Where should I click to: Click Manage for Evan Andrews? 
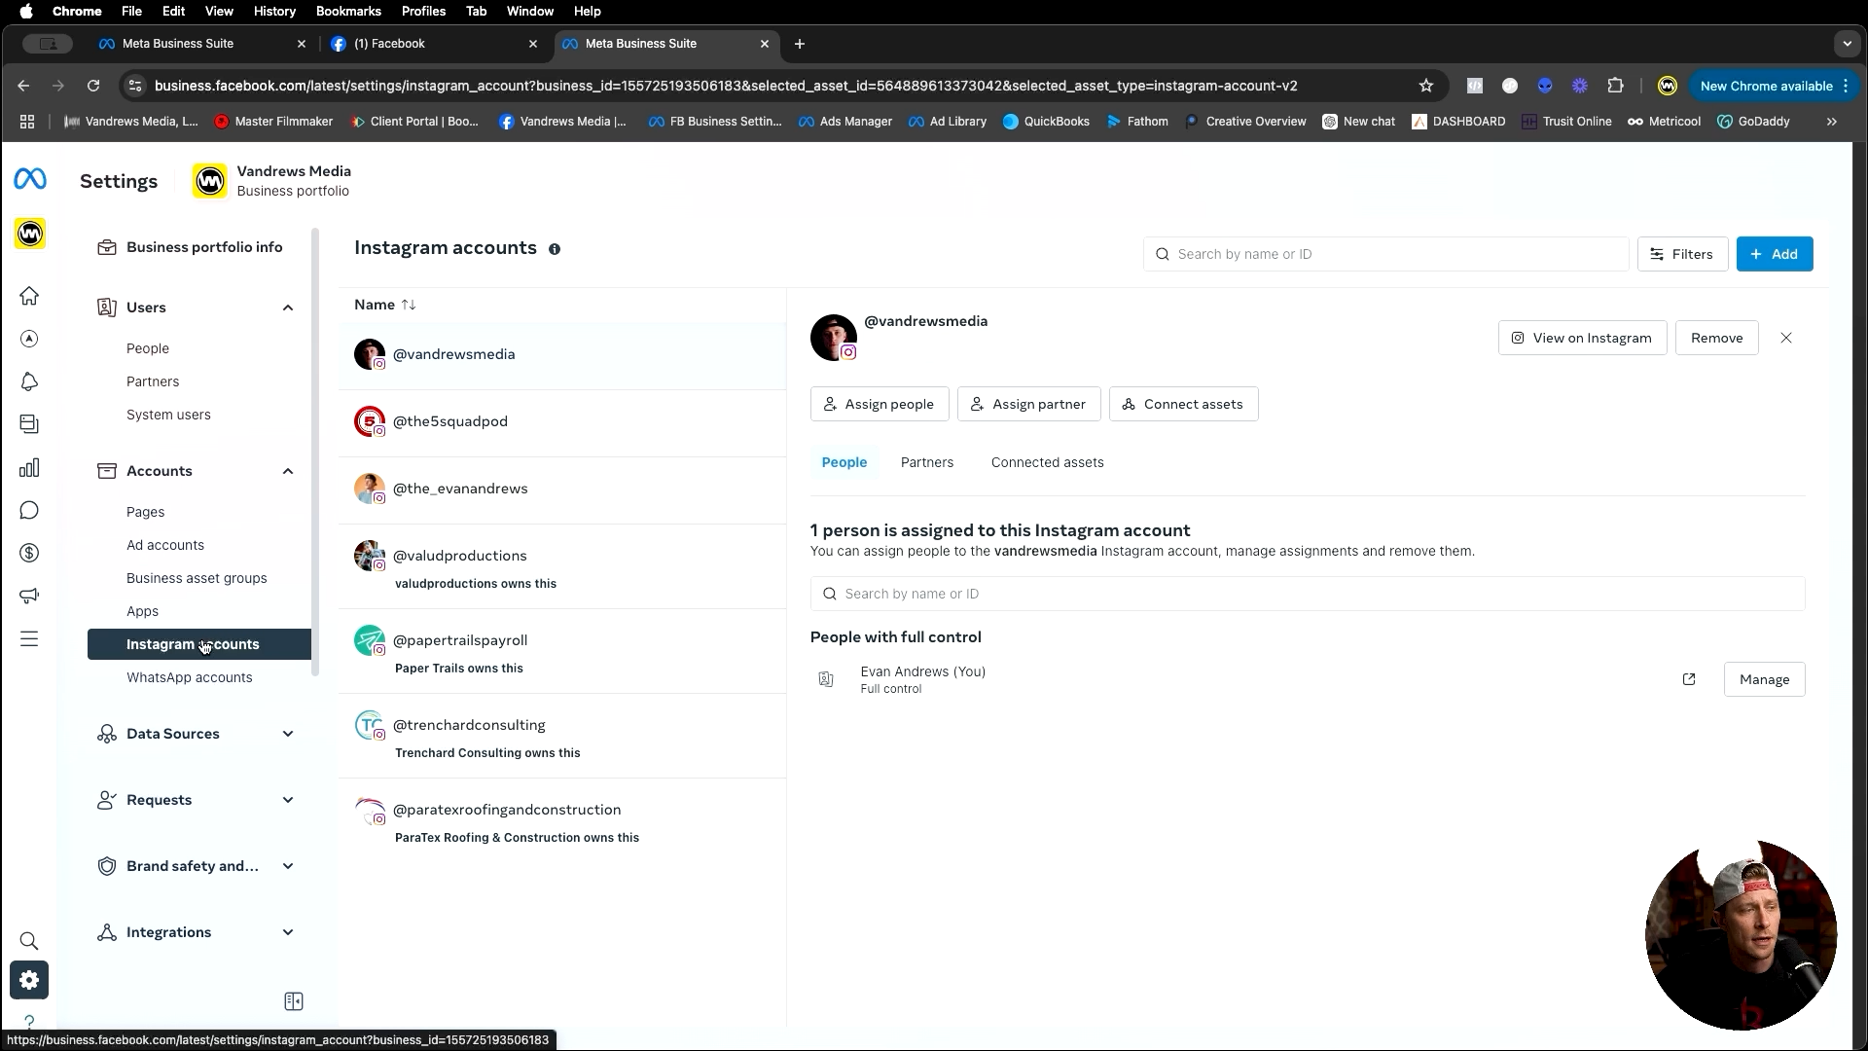click(x=1764, y=679)
